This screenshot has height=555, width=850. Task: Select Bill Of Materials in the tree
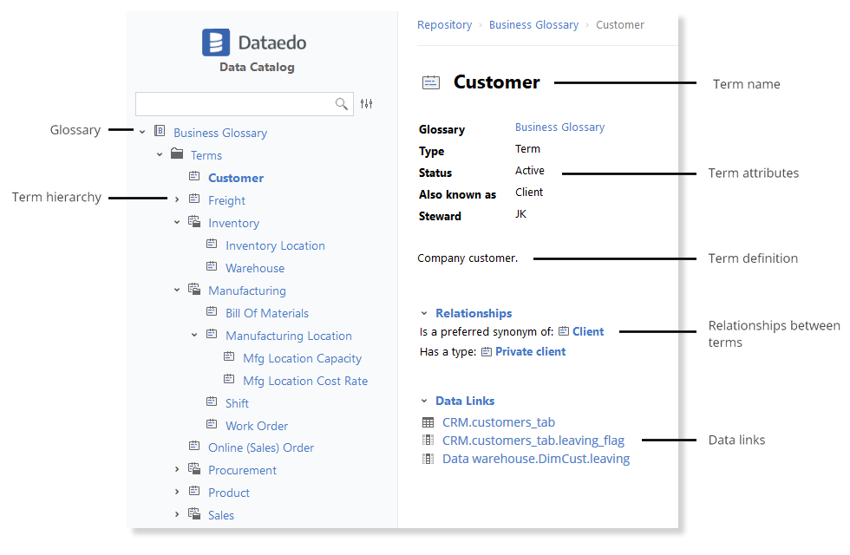267,313
